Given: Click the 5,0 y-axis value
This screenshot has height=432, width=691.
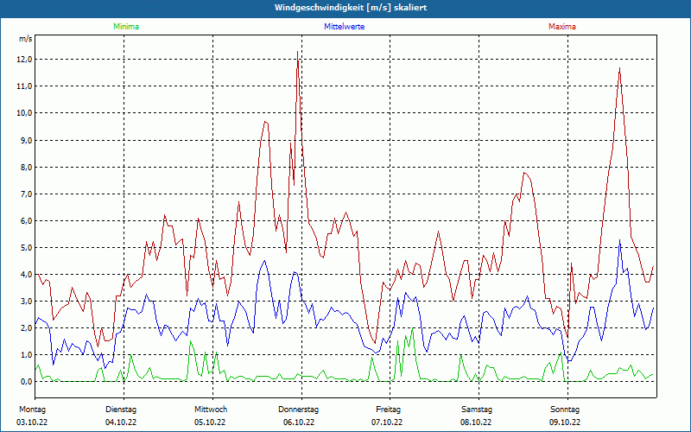Looking at the screenshot, I should tap(27, 248).
